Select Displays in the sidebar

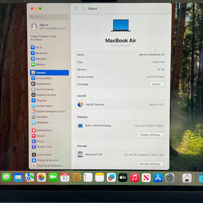tap(39, 101)
